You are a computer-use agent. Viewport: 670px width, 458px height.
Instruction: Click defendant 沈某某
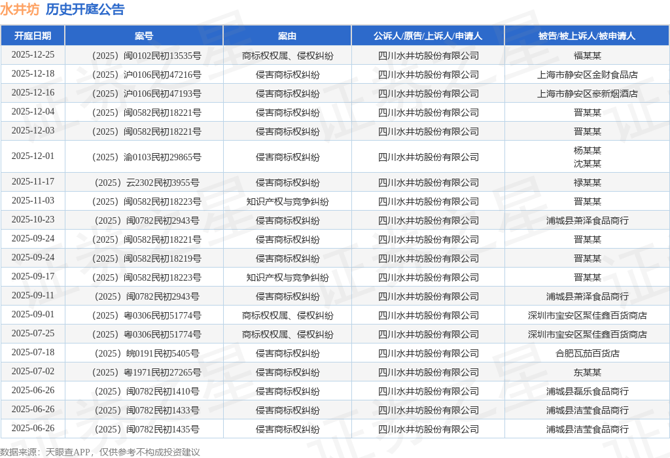click(x=587, y=164)
